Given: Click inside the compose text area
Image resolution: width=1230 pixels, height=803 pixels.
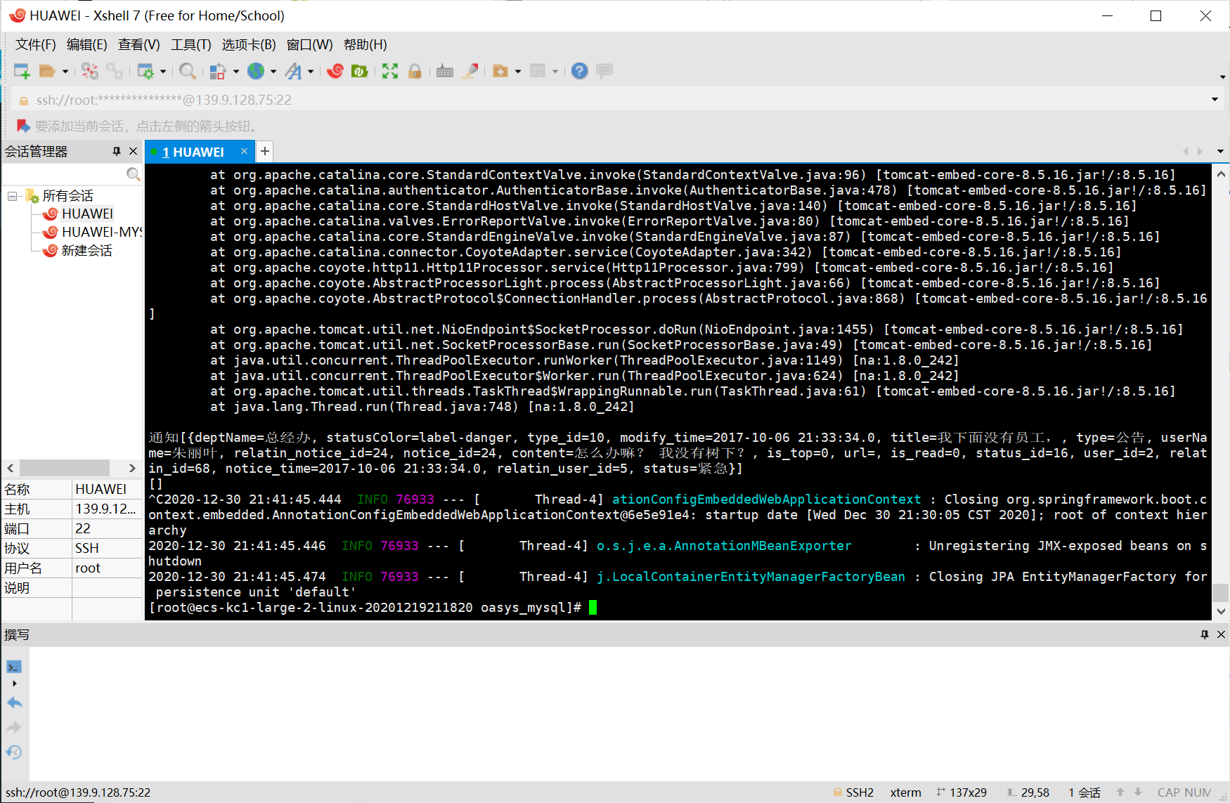Looking at the screenshot, I should click(x=629, y=713).
